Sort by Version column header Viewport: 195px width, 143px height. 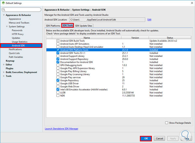click(x=135, y=38)
